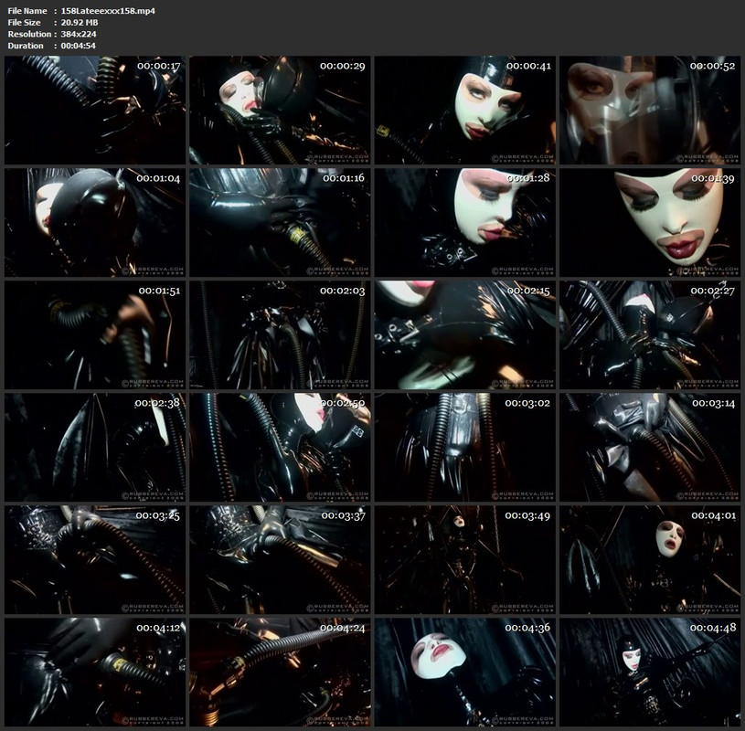745x731 pixels.
Task: Select the thumbnail stamped 00:01:04
Action: [x=95, y=222]
